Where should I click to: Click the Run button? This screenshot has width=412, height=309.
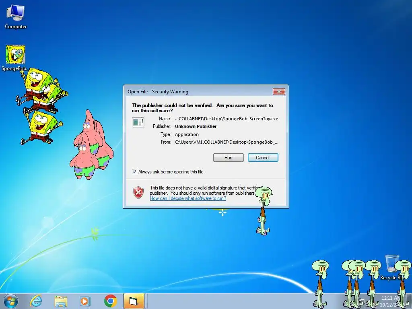229,158
